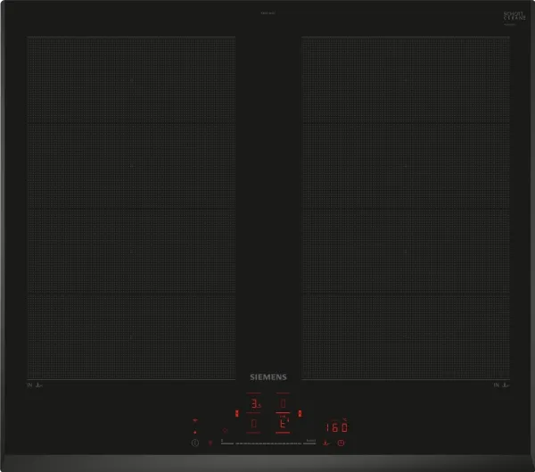Screen dimensions: 535x472
Task: Tap the childproof lock icon beside power
Action: coord(211,443)
